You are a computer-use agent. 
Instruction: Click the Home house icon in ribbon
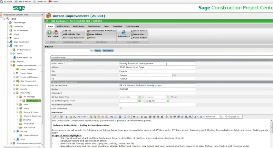55,32
